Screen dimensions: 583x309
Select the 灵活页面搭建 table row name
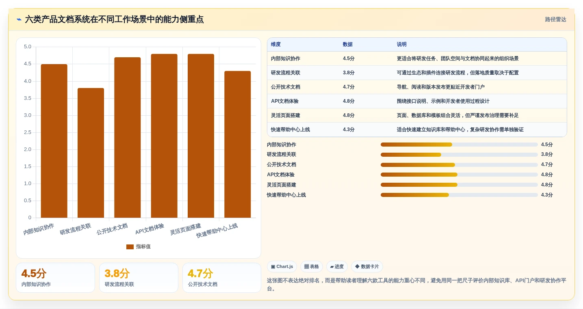286,115
